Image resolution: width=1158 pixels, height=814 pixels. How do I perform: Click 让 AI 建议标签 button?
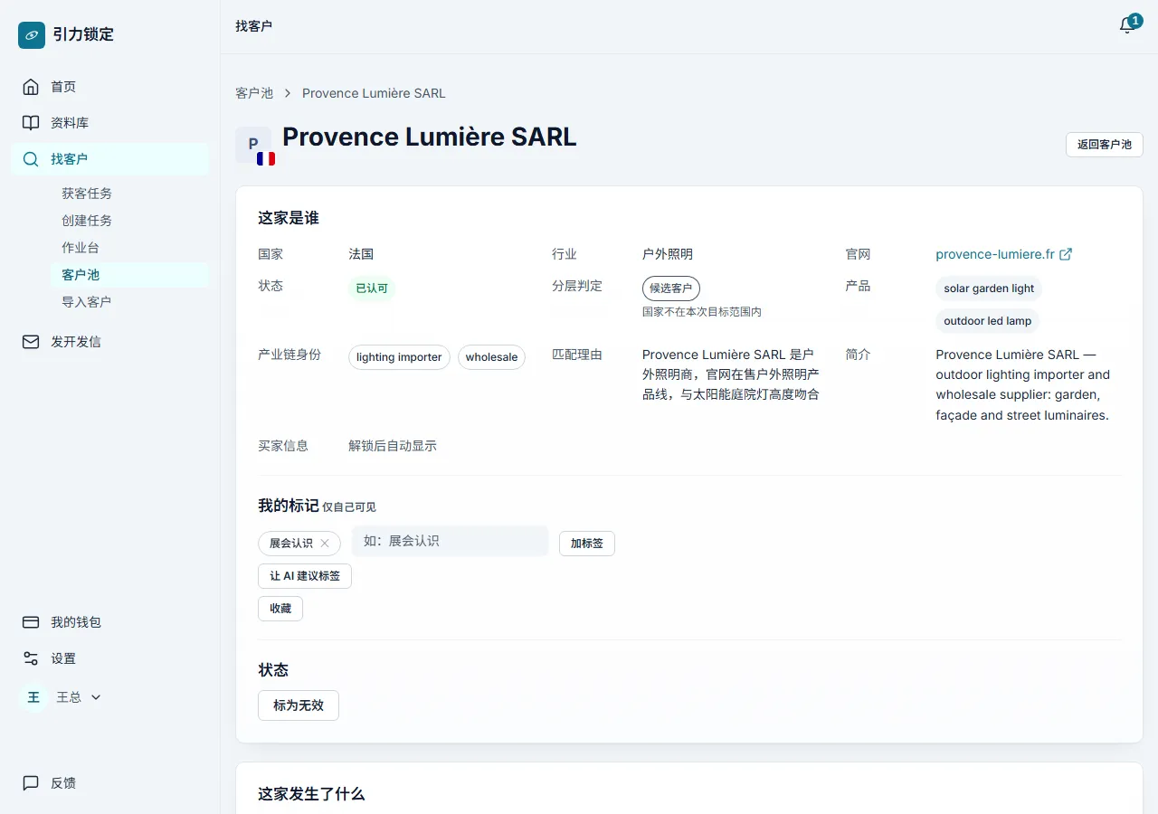tap(305, 576)
